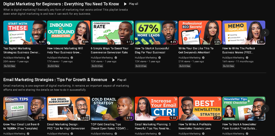This screenshot has height=136, width=275.
Task: Open 'Memo Template' video thumbnail
Action: [x=244, y=33]
